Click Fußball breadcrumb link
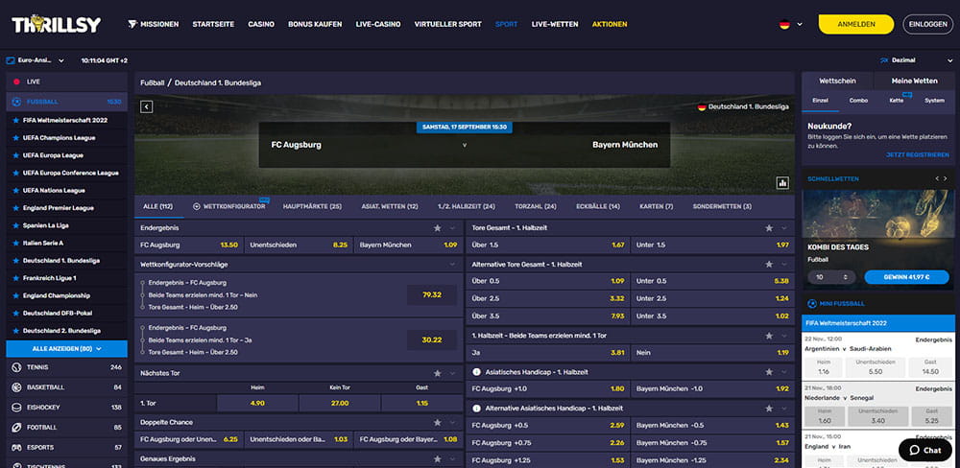This screenshot has height=468, width=960. [153, 82]
